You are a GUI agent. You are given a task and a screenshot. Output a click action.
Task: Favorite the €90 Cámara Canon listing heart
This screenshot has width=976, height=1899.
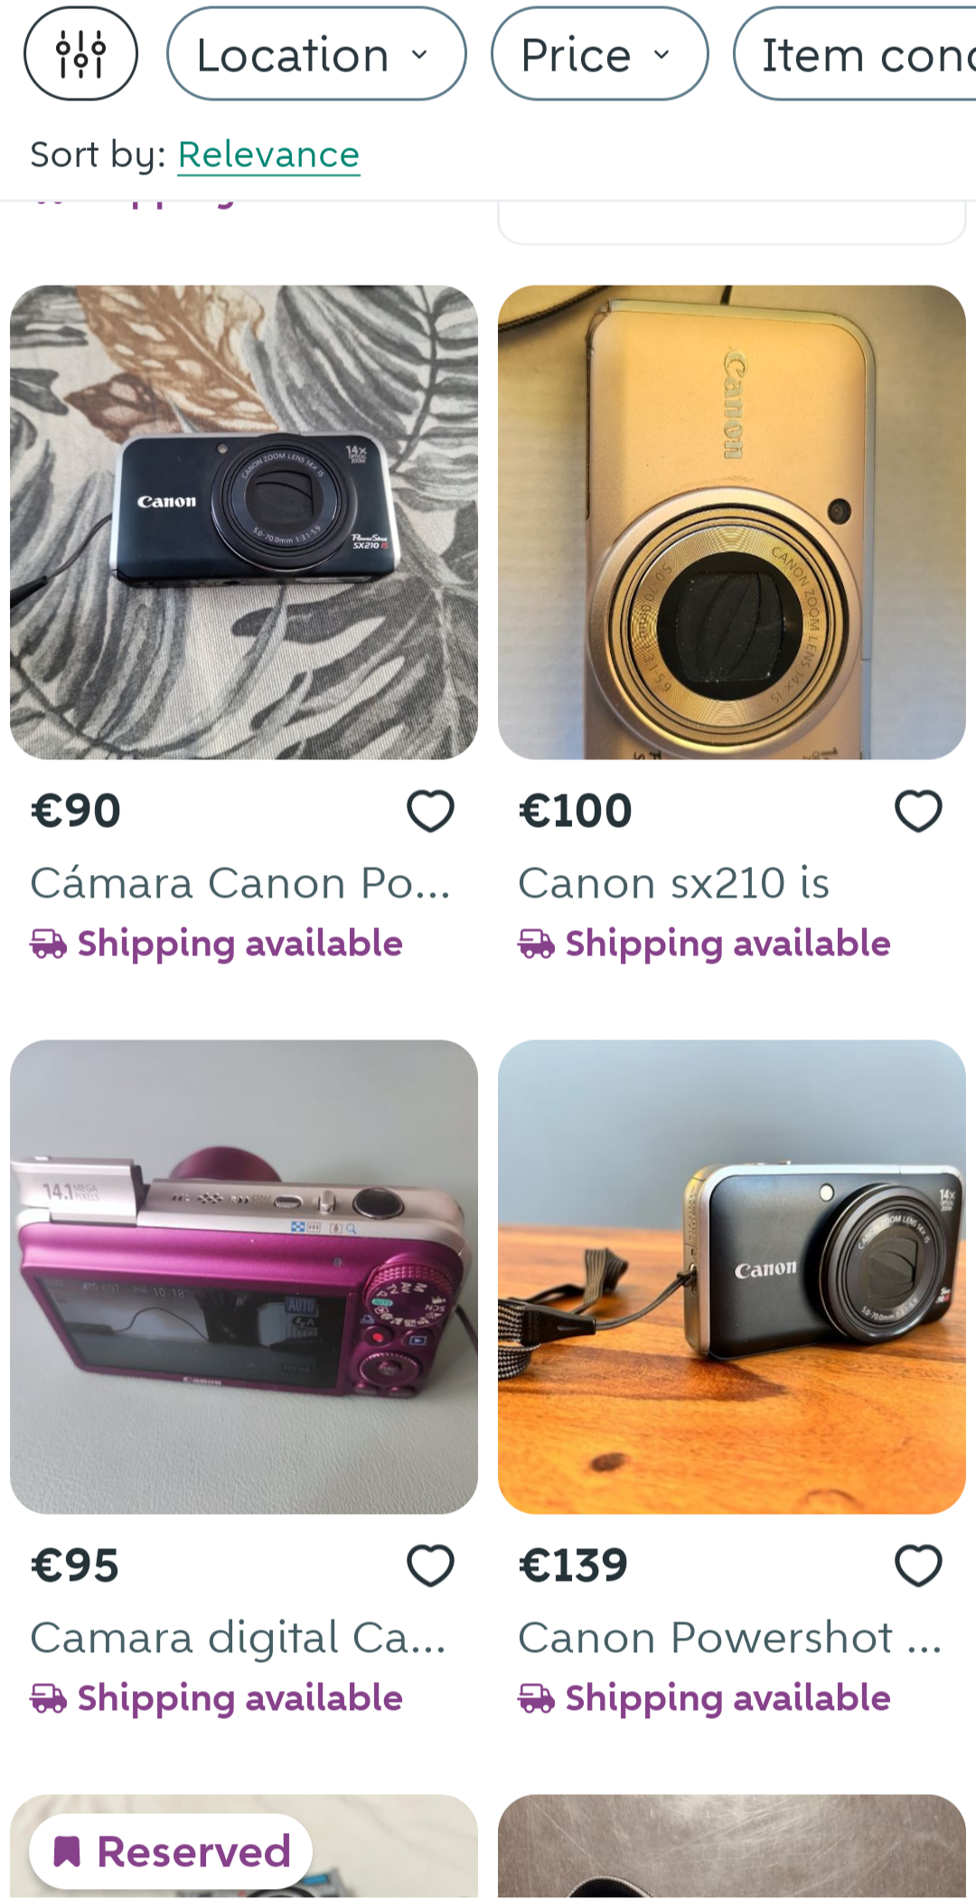click(x=430, y=810)
